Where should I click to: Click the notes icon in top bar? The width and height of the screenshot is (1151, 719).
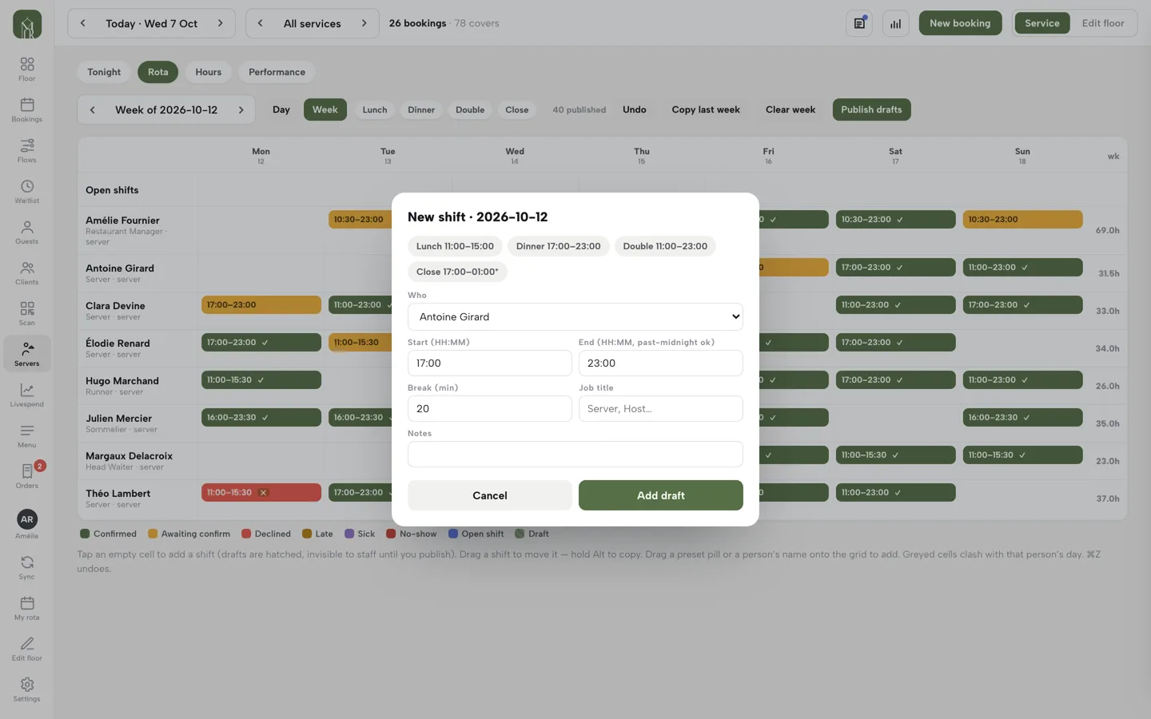(859, 23)
